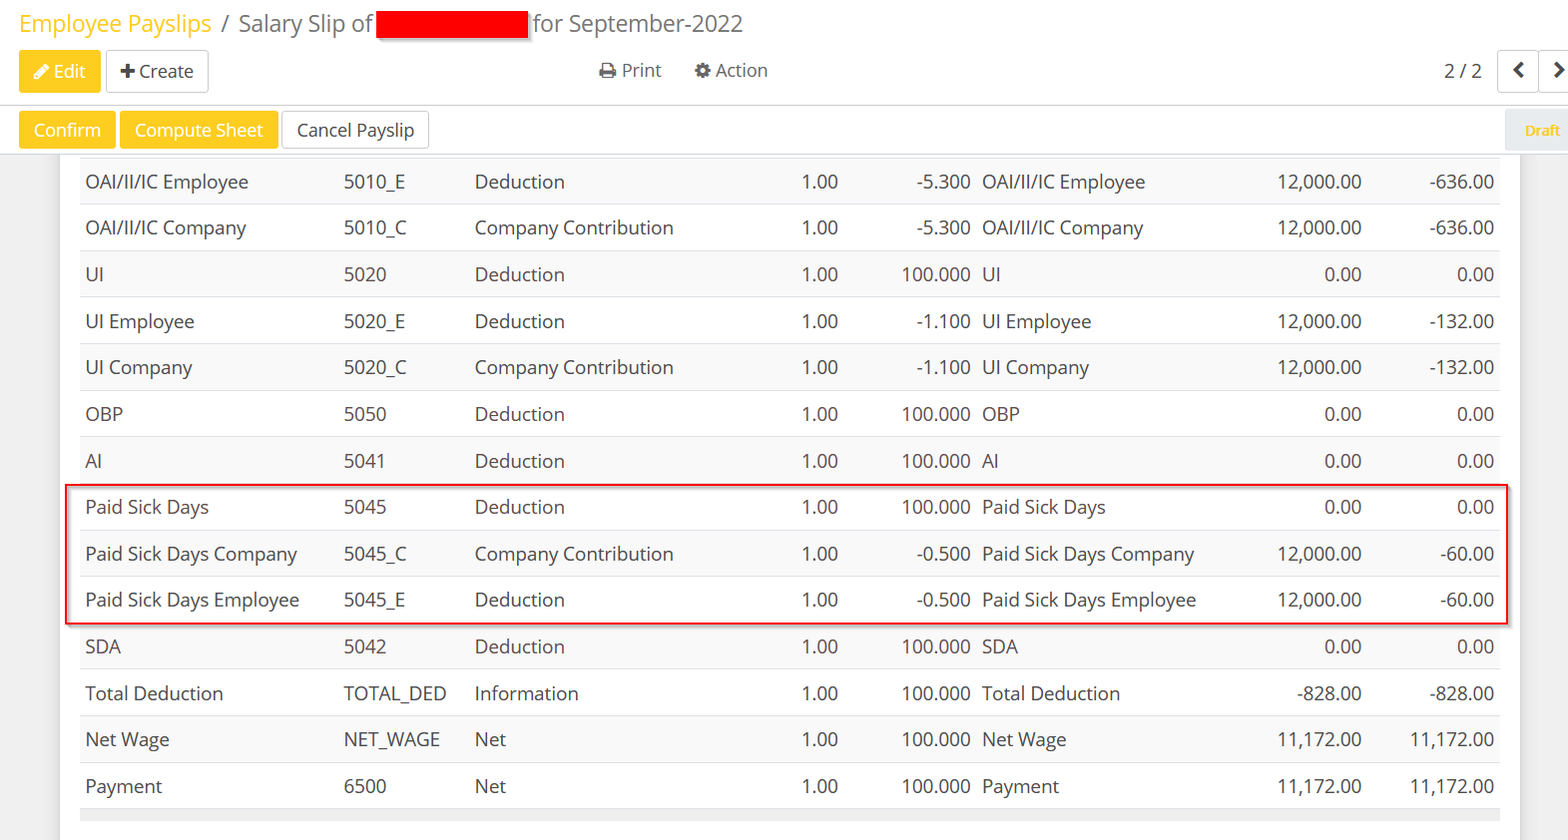1568x840 pixels.
Task: Click rate -5.300 in OAI/II/IC Employee row
Action: (x=943, y=182)
